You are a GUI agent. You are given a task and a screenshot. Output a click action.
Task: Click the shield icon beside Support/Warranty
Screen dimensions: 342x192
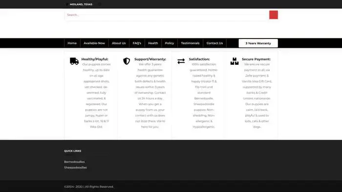pyautogui.click(x=127, y=61)
